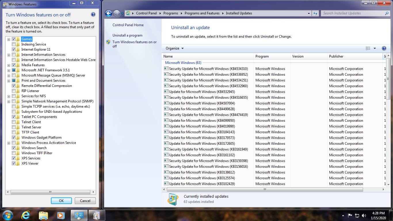This screenshot has height=221, width=393.
Task: Expand the Media Features node
Action: click(9, 65)
